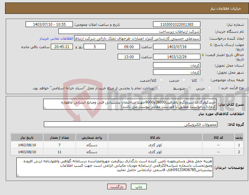Image resolution: width=249 pixels, height=195 pixels.
Task: Select the خدمت radio button
Action: pos(184,80)
